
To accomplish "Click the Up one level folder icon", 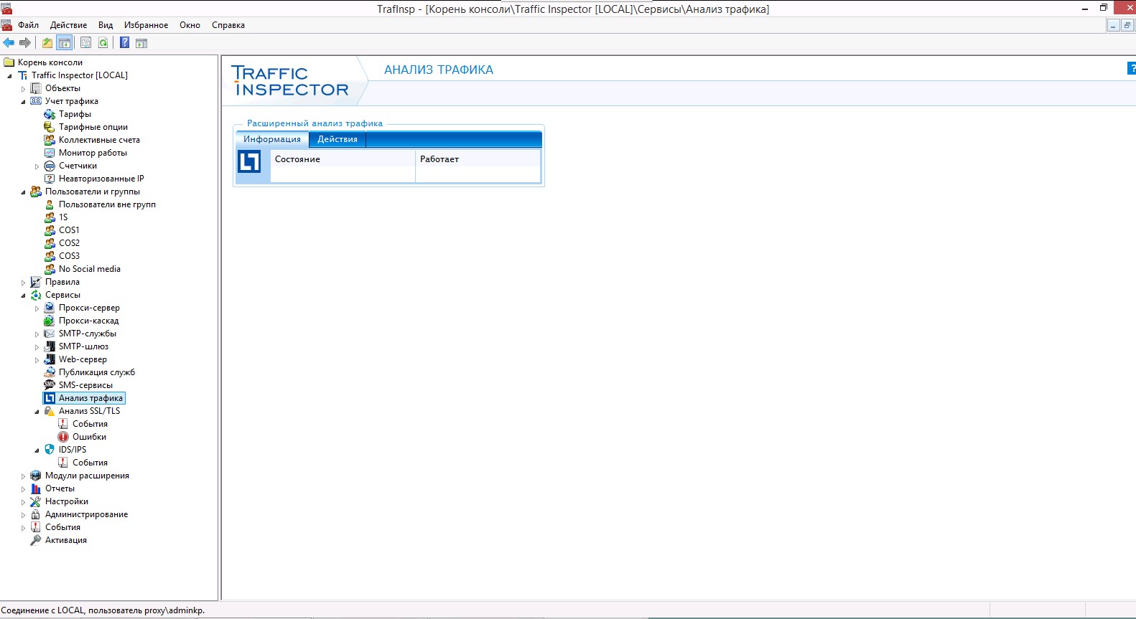I will pyautogui.click(x=47, y=43).
